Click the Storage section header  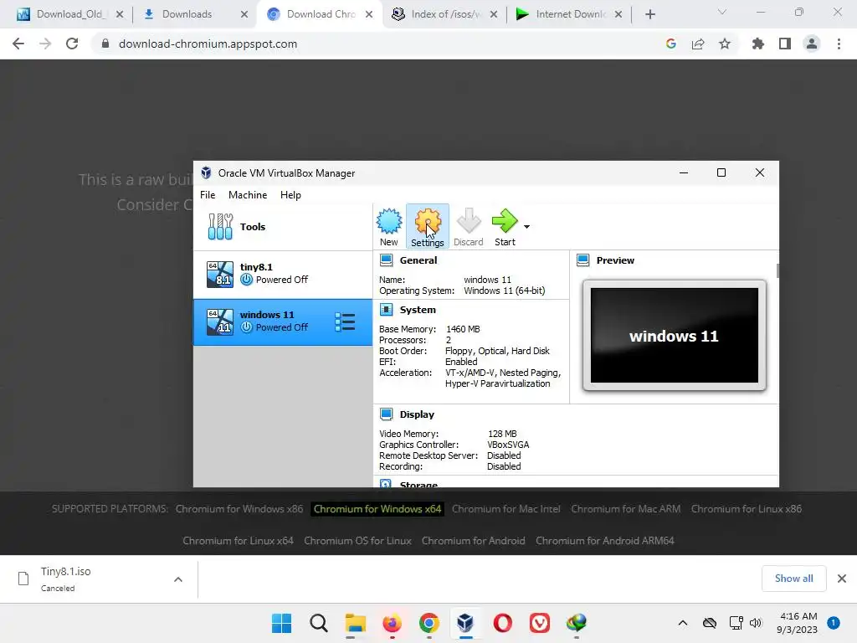point(418,485)
